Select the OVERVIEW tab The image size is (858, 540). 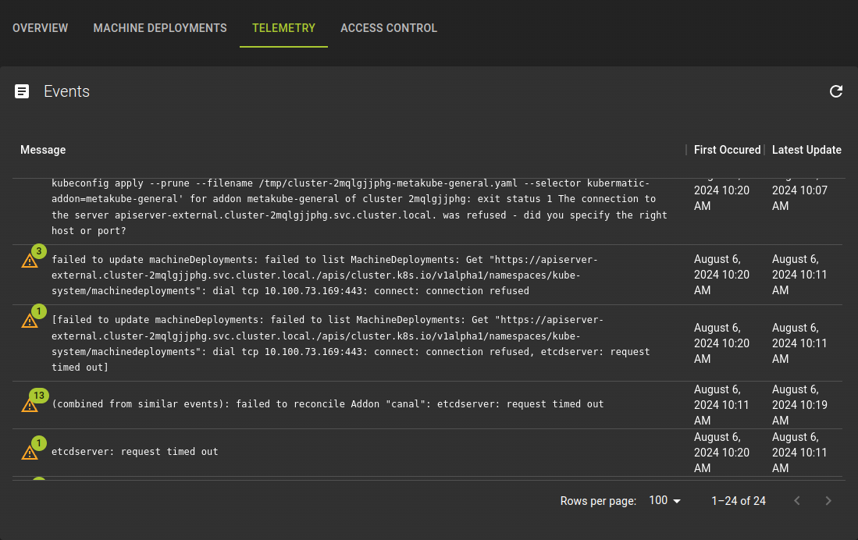40,28
